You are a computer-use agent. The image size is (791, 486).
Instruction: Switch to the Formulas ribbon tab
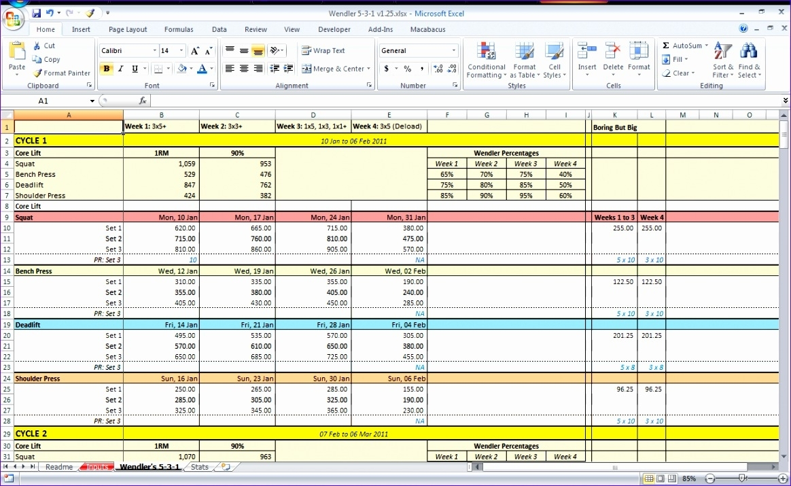[179, 30]
